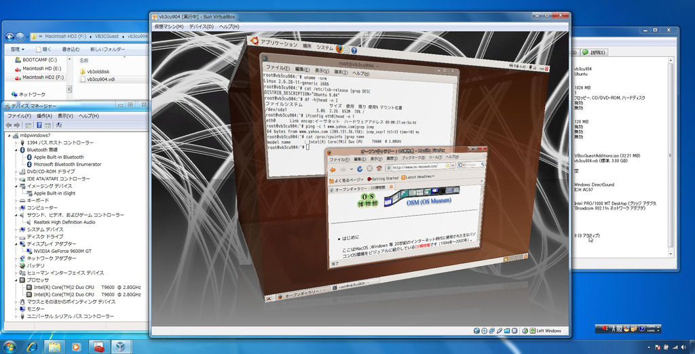This screenshot has width=695, height=354.
Task: Click hard disk activity icon in VirtualBox status bar
Action: point(476,330)
